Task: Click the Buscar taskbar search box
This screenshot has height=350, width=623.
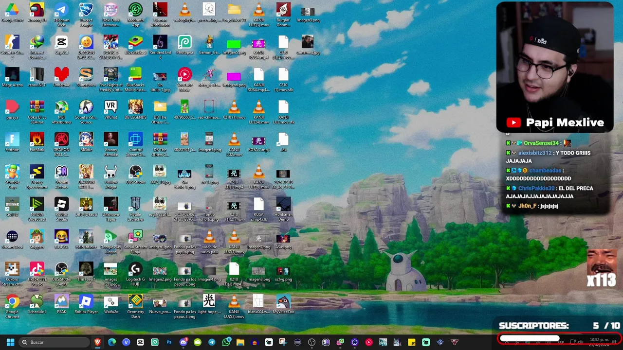Action: [x=55, y=342]
